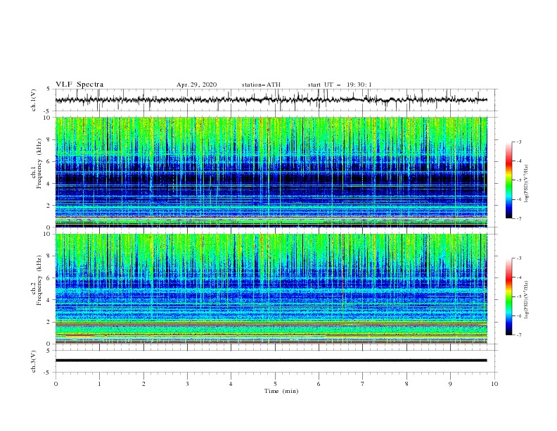
Task: Click inside the ch.2 spectrogram panel
Action: tap(271, 289)
